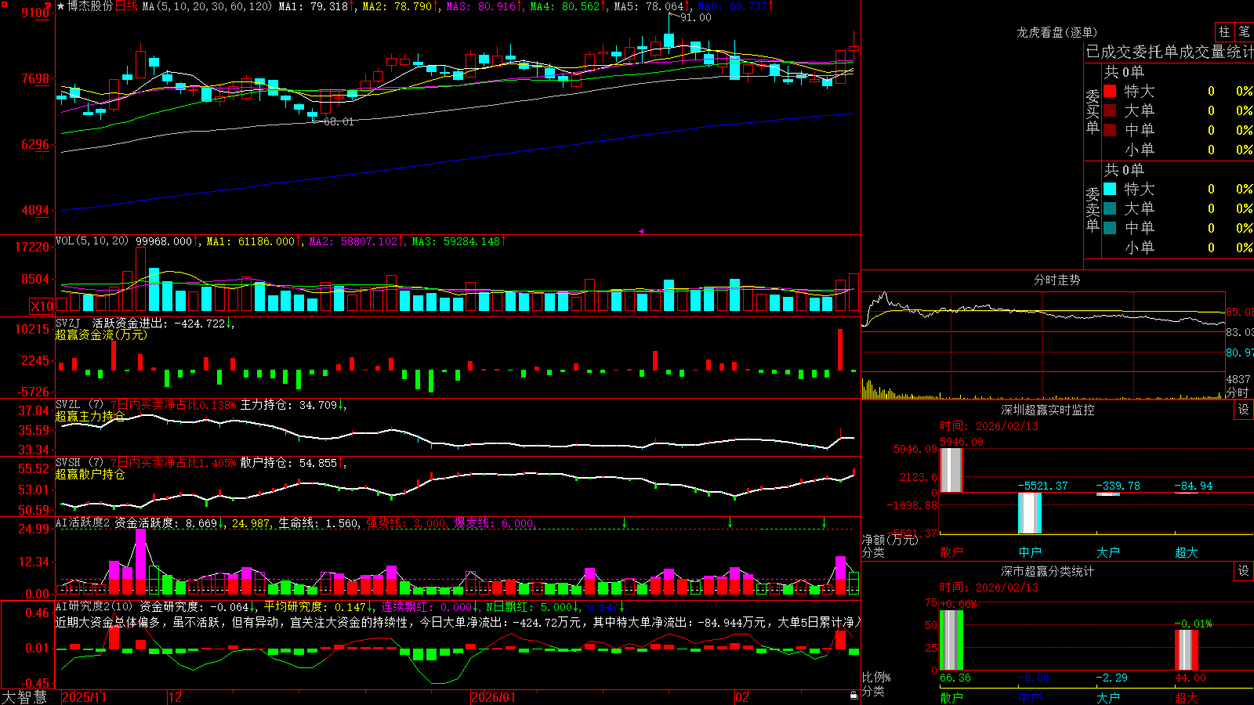The height and width of the screenshot is (705, 1254).
Task: Click the 分时走势 panel title
Action: [1056, 280]
